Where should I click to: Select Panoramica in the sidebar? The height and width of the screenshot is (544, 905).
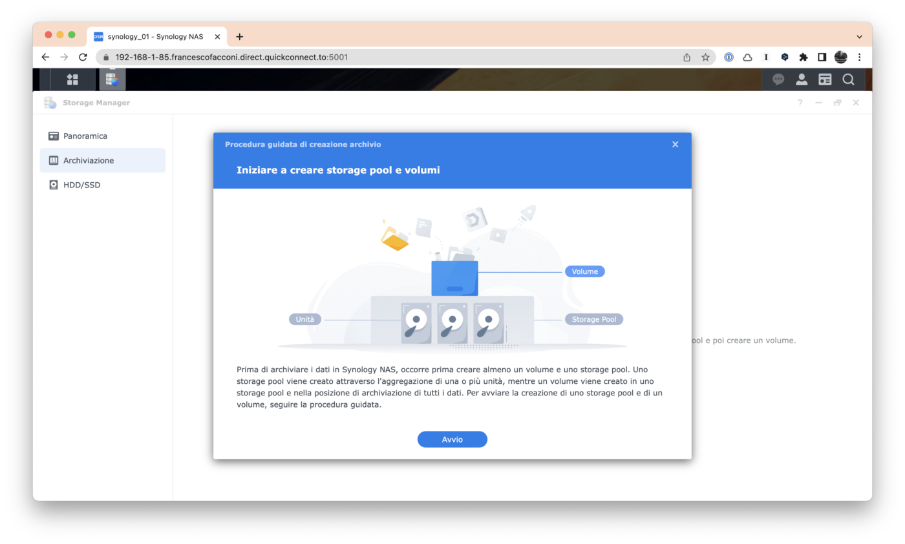pyautogui.click(x=102, y=136)
